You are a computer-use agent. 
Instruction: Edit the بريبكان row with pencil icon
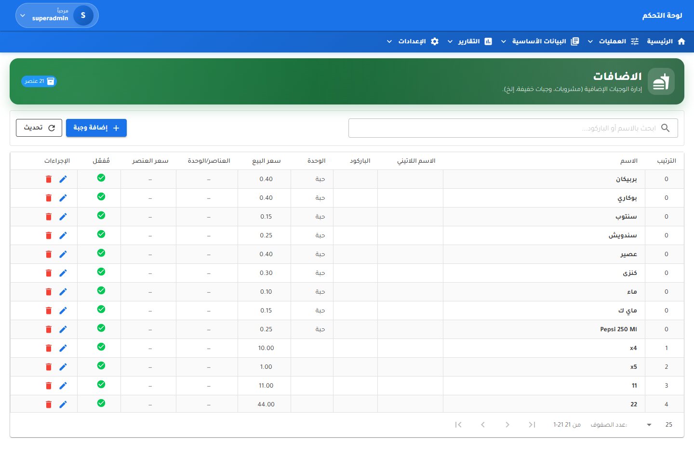(x=63, y=179)
